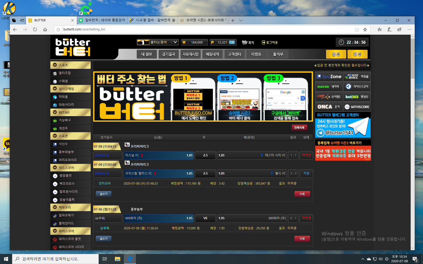
Task: Switch to the 알바천국 네이버 browser tab
Action: pos(102,20)
